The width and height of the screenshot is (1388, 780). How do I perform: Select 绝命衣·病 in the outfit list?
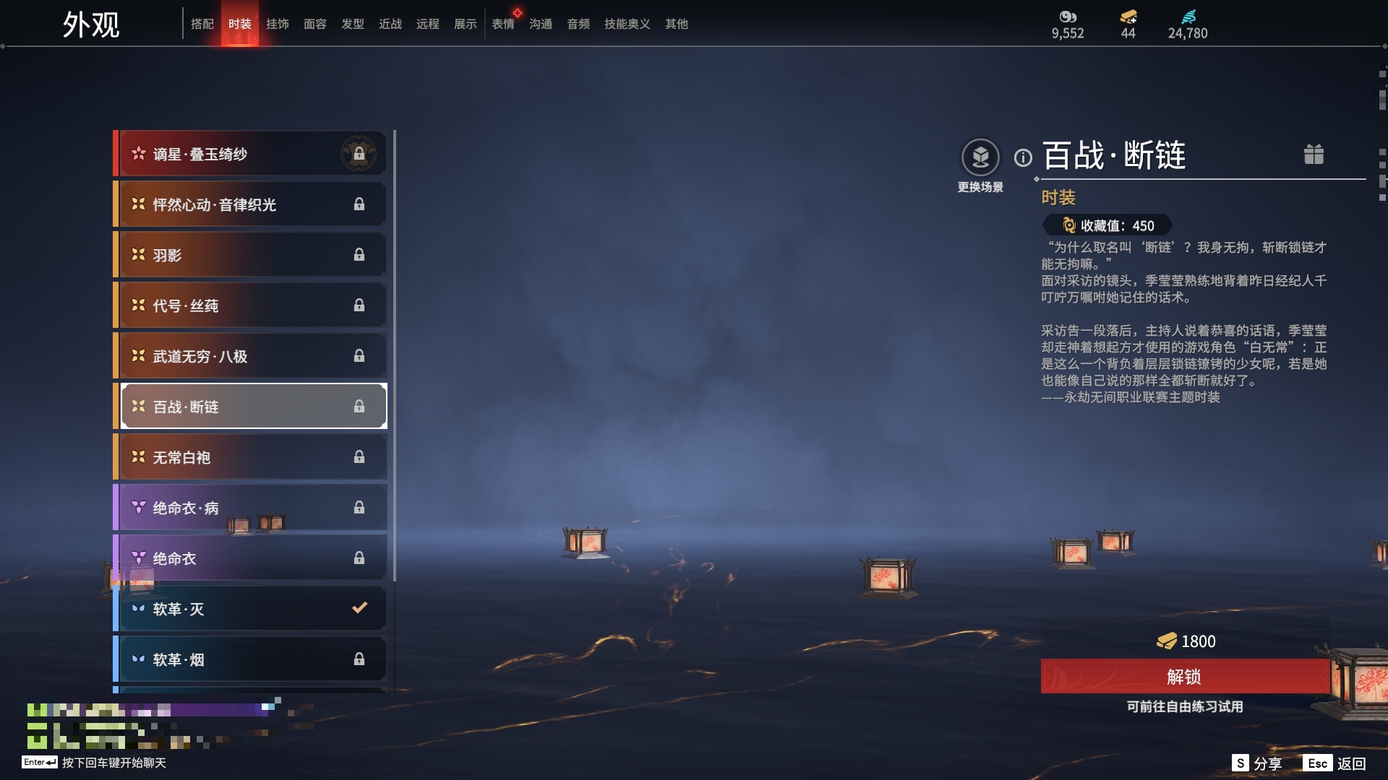click(x=250, y=507)
